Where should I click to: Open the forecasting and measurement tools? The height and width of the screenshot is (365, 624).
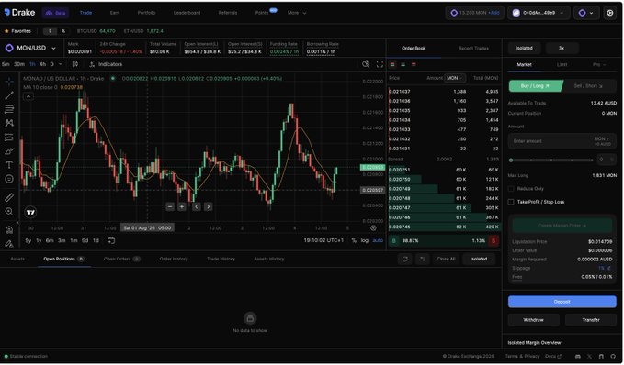(9, 138)
